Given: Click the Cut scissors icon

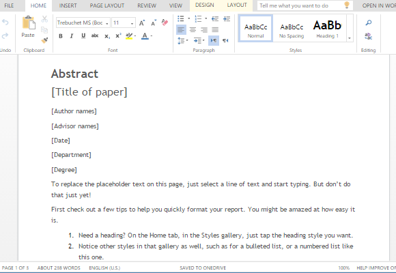Looking at the screenshot, I should coord(44,19).
